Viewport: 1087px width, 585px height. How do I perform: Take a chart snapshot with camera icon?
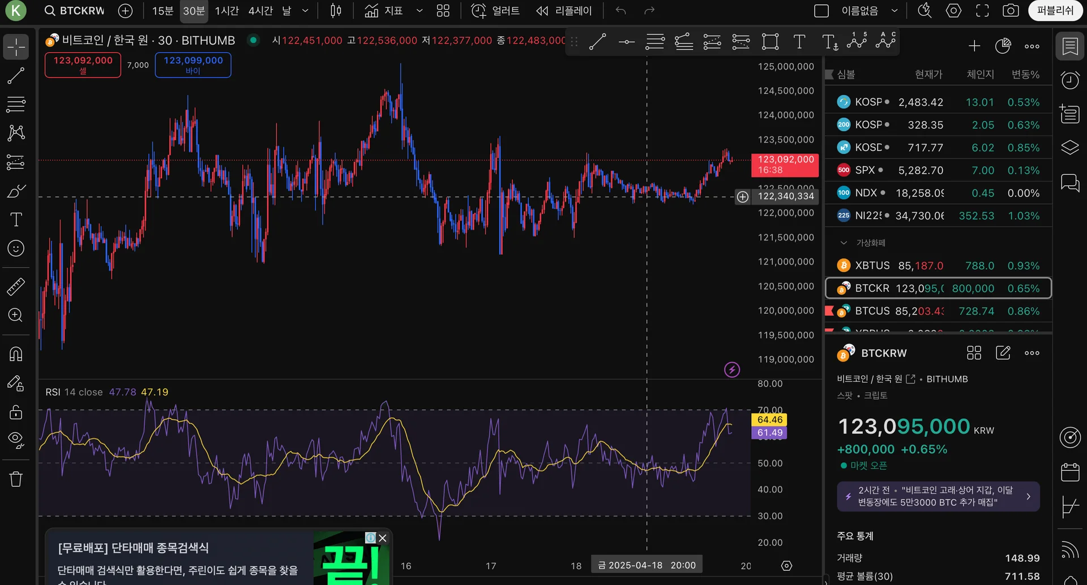click(x=1011, y=11)
